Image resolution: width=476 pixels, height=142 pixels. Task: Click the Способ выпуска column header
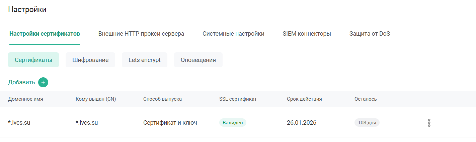[x=162, y=99]
